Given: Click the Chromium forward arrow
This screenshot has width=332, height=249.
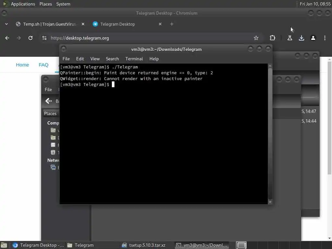Looking at the screenshot, I should 18,38.
